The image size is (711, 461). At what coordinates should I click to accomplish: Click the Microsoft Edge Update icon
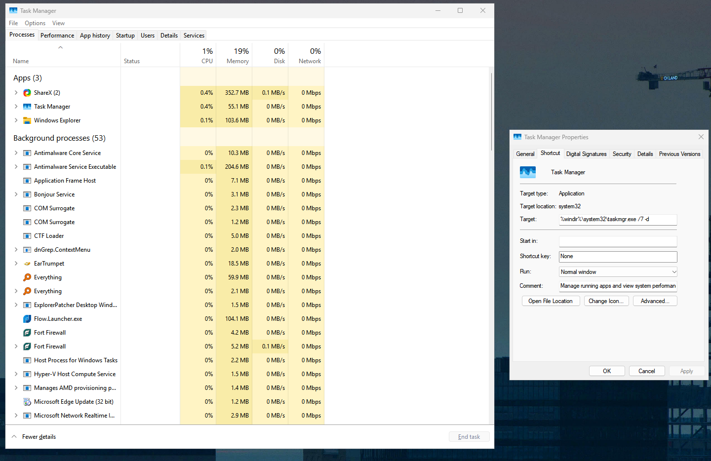[27, 402]
